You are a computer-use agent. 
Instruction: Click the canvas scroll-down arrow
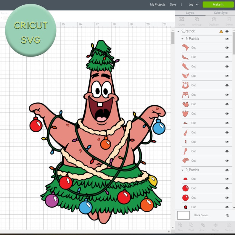173,227
